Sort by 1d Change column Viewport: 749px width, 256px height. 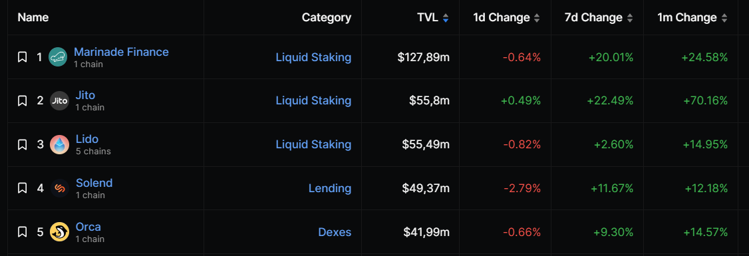tap(536, 18)
